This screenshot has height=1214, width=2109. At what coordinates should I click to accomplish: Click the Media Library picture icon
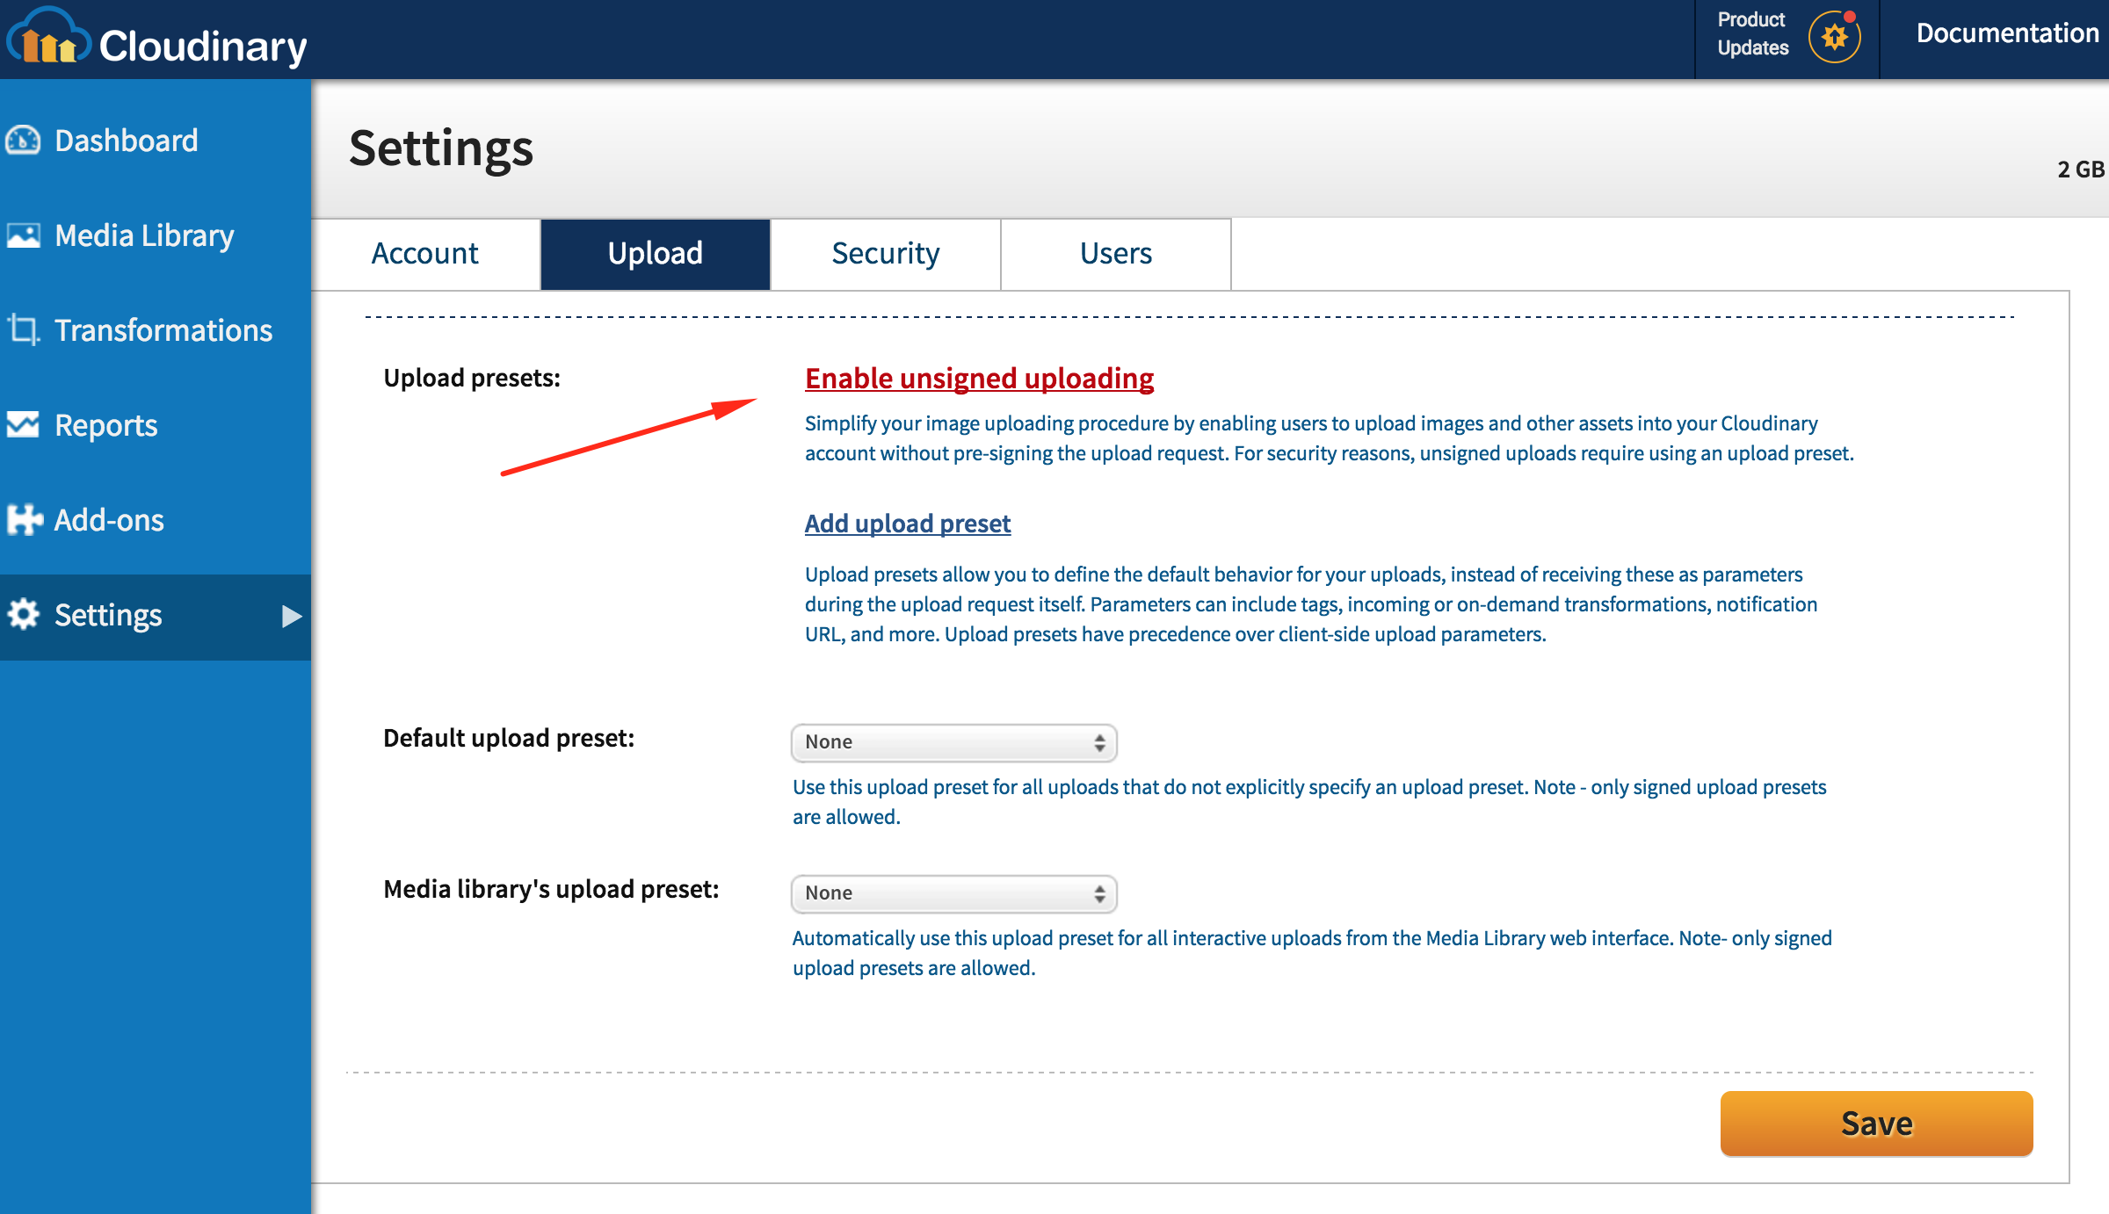click(x=23, y=235)
